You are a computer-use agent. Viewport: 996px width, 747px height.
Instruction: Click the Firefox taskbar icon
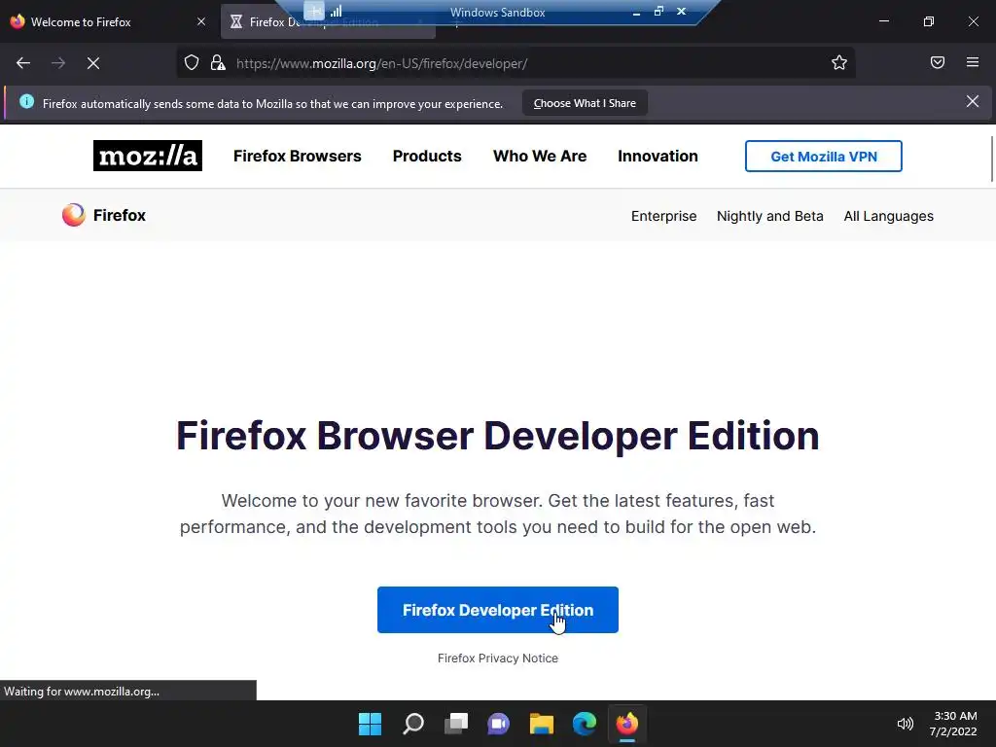coord(627,724)
